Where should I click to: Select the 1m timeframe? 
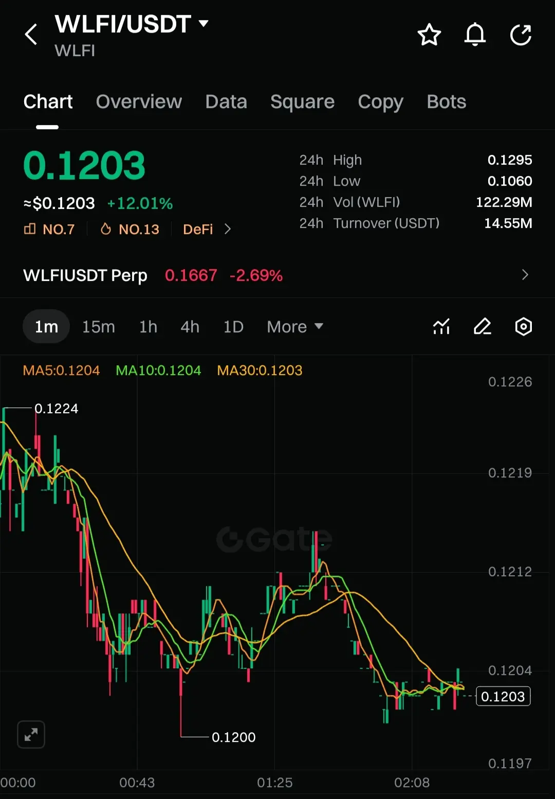point(46,327)
